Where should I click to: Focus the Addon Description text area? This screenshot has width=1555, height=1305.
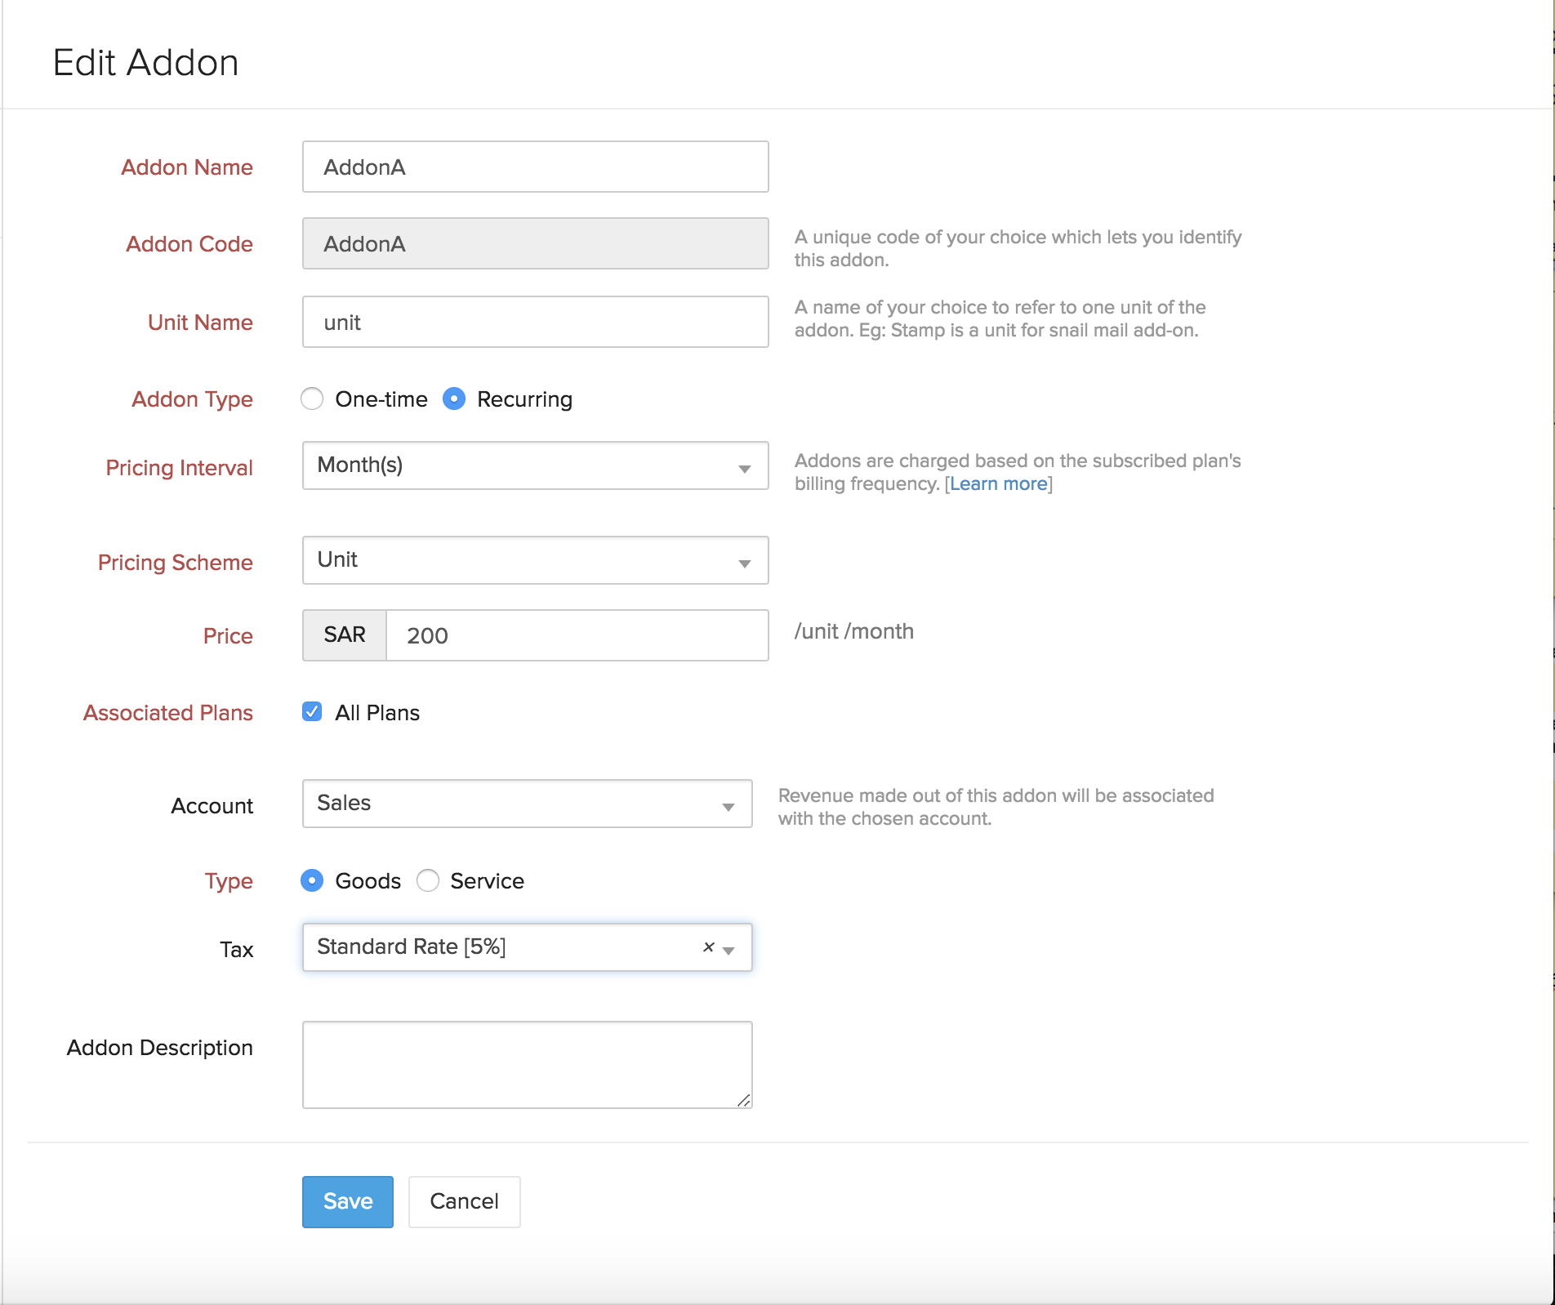527,1064
